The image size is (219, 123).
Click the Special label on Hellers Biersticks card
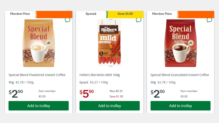click(x=91, y=14)
